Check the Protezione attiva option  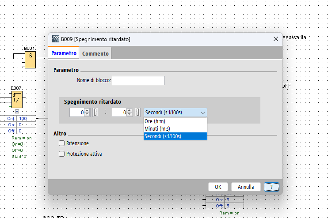62,154
